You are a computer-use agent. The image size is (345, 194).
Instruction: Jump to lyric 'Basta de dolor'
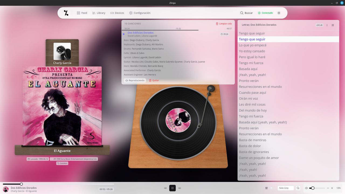[x=288, y=146]
